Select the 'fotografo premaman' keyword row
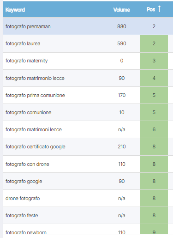The width and height of the screenshot is (173, 238). 88,26
